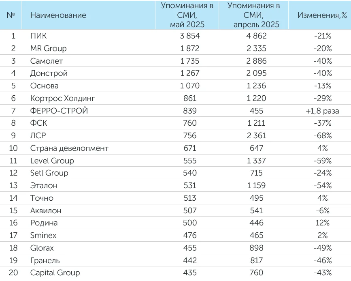Select the «Glorax» company name cell
This screenshot has height=281, width=351.
[x=42, y=248]
